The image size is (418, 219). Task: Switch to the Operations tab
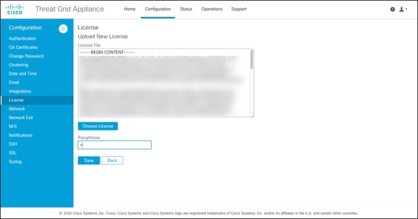tap(212, 9)
